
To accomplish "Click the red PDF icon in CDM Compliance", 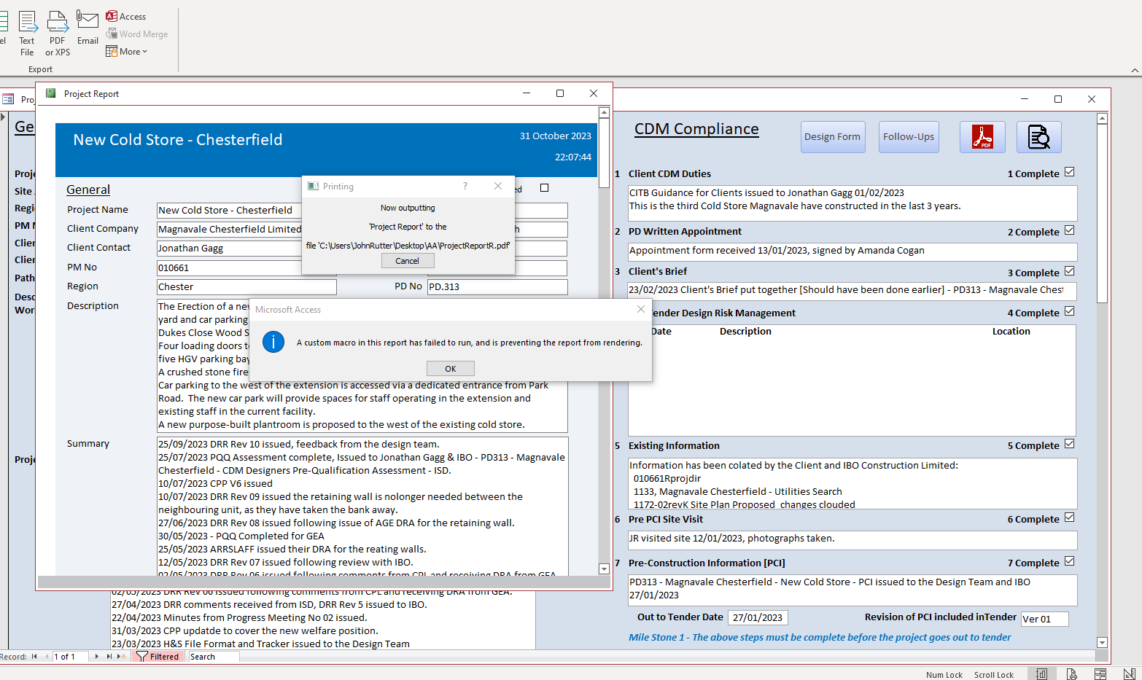I will pos(982,137).
